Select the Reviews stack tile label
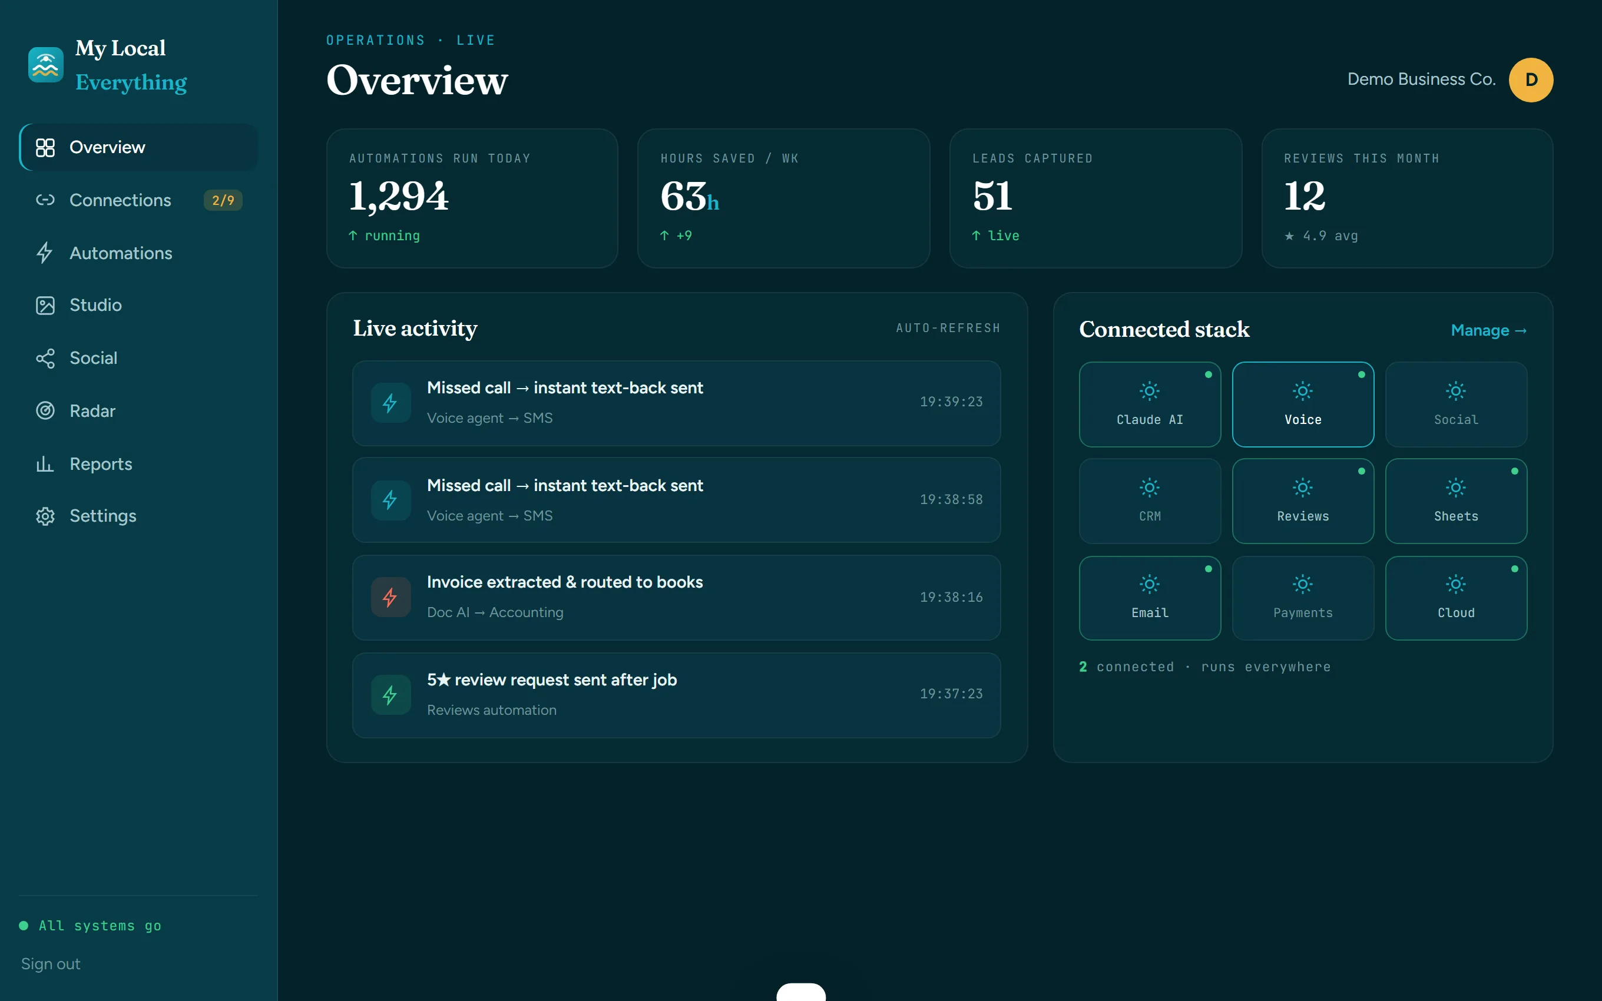 1303,516
